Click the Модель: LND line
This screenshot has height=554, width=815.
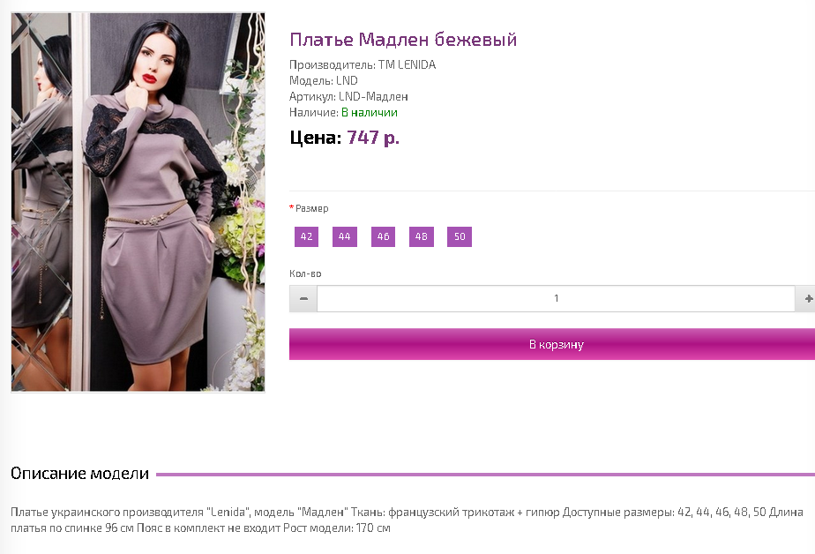click(x=324, y=80)
